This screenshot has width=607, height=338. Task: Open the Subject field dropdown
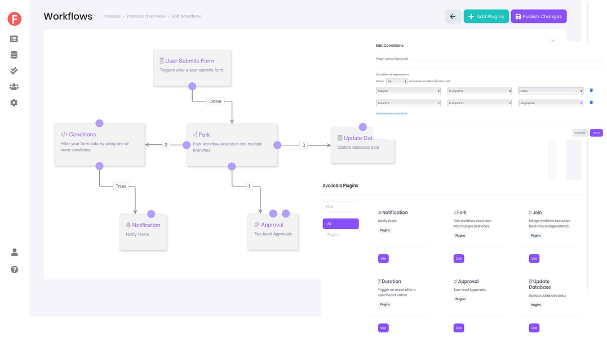[408, 91]
